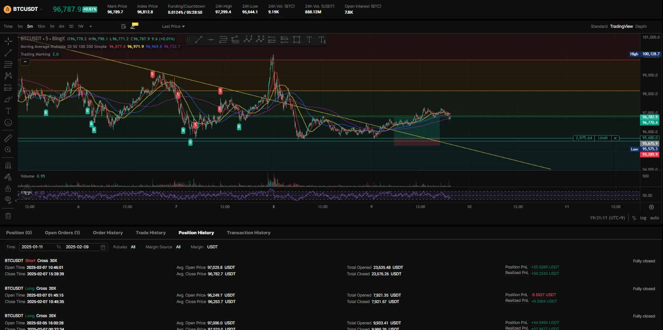Expand more timeframes dropdown arrow
This screenshot has height=330, width=663.
(91, 27)
